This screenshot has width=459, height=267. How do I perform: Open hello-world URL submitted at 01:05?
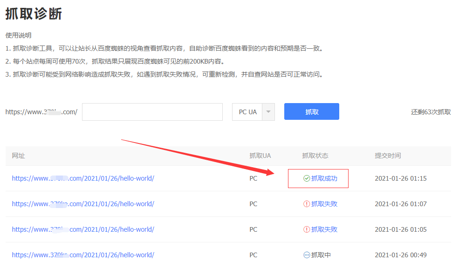(83, 229)
